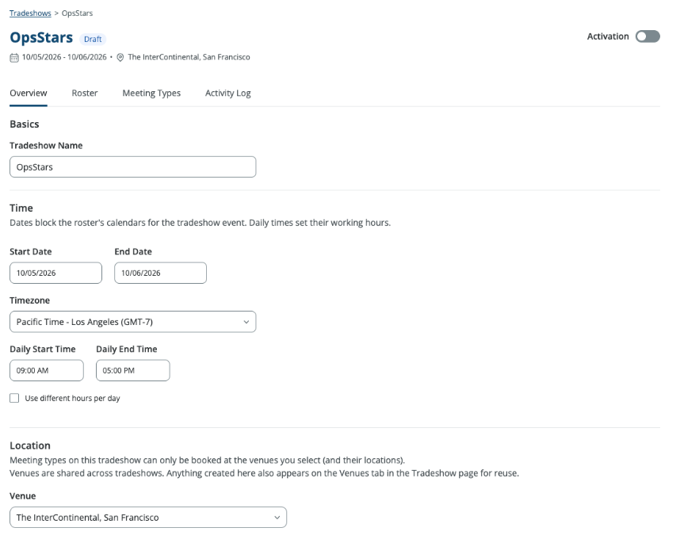Open the Timezone dropdown
Image resolution: width=684 pixels, height=543 pixels.
click(x=132, y=322)
